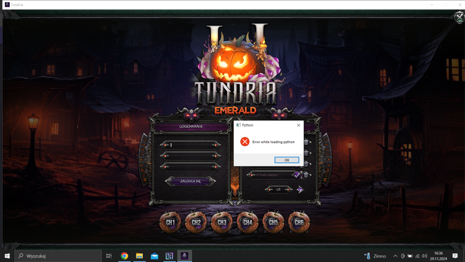Click the purple arrow icon below the page counter
Viewport: 465px width, 262px height.
pos(300,190)
